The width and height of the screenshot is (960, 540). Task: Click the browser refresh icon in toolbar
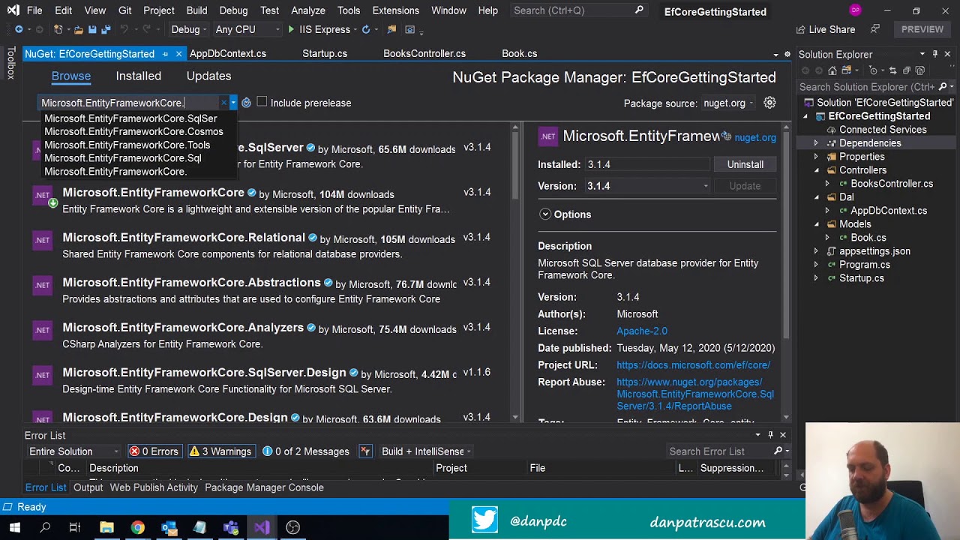[366, 29]
